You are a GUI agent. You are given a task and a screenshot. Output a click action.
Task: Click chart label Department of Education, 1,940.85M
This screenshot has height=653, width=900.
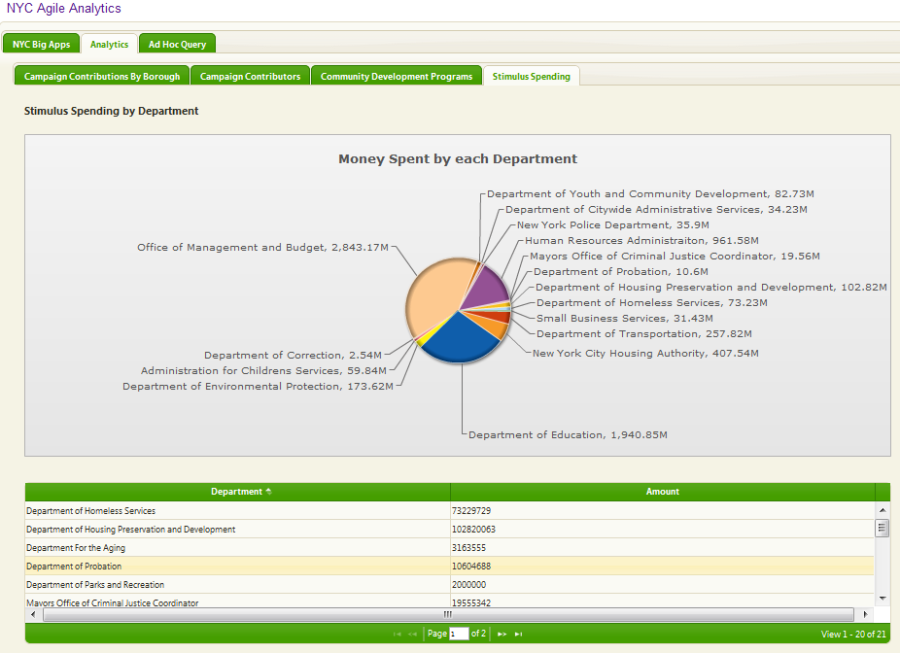click(568, 435)
